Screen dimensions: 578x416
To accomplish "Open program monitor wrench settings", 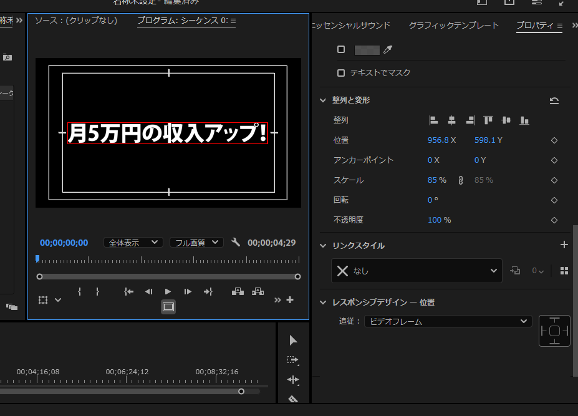I will tap(236, 243).
